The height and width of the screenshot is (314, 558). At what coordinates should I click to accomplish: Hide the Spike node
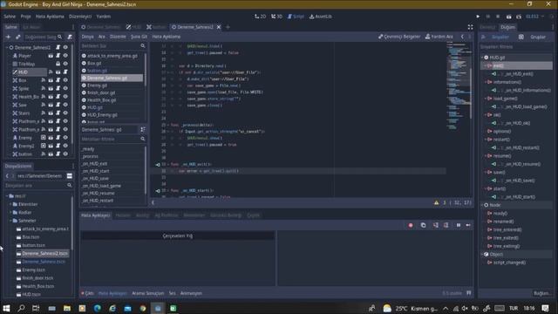(65, 88)
